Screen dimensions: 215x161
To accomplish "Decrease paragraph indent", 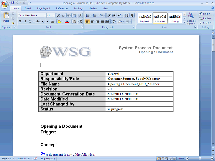I will [109, 15].
